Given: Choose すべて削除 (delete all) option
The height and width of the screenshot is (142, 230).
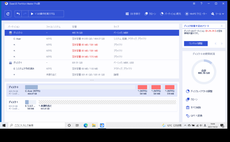Looking at the screenshot, I should coord(193,108).
